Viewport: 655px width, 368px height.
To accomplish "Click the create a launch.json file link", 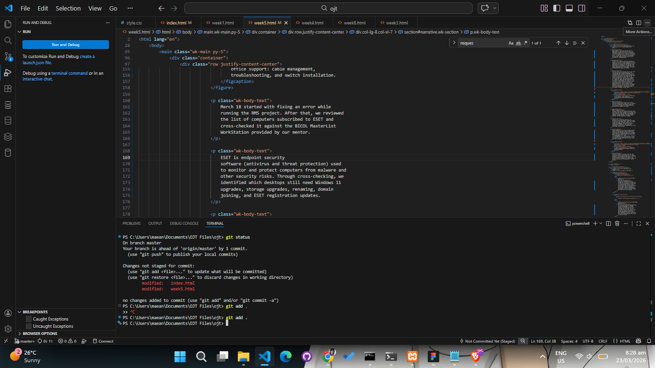I will tap(58, 59).
